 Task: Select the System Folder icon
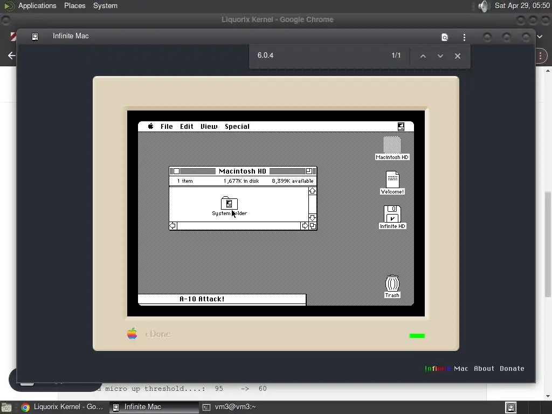[229, 206]
